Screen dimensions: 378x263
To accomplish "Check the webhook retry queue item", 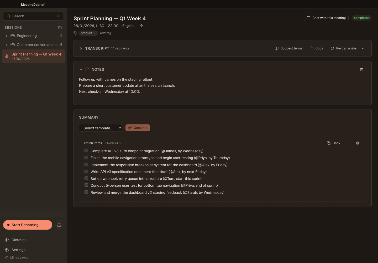I will click(x=86, y=178).
